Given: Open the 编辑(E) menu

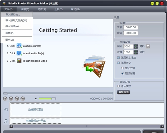Looking at the screenshot, I should point(25,9).
